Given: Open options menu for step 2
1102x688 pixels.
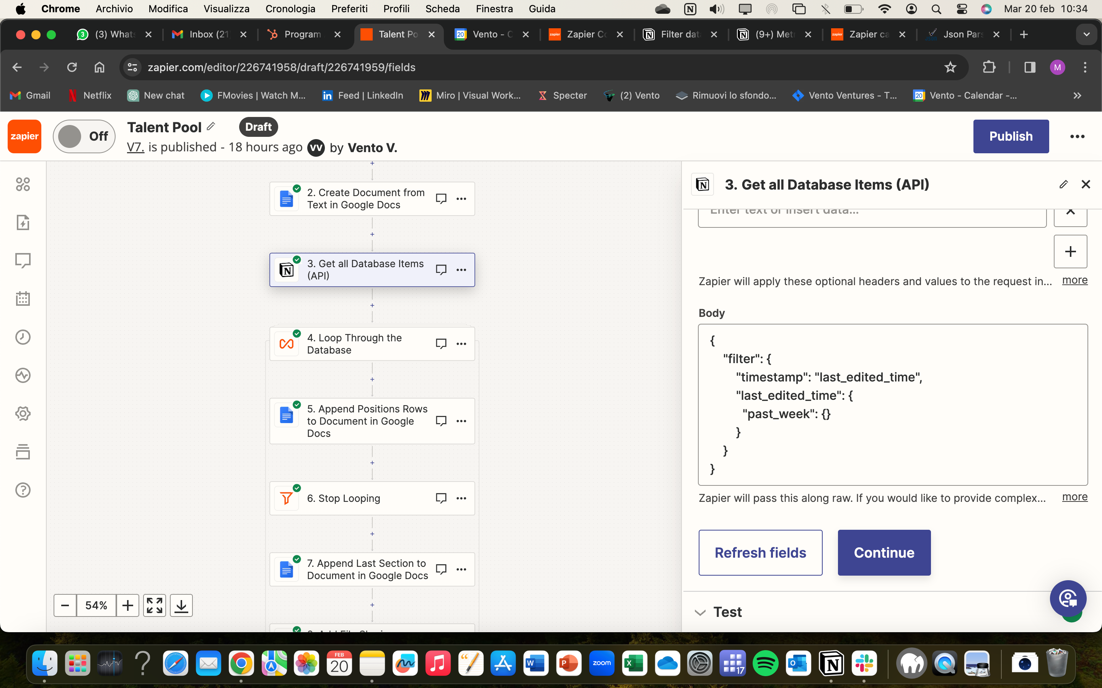Looking at the screenshot, I should pos(461,199).
